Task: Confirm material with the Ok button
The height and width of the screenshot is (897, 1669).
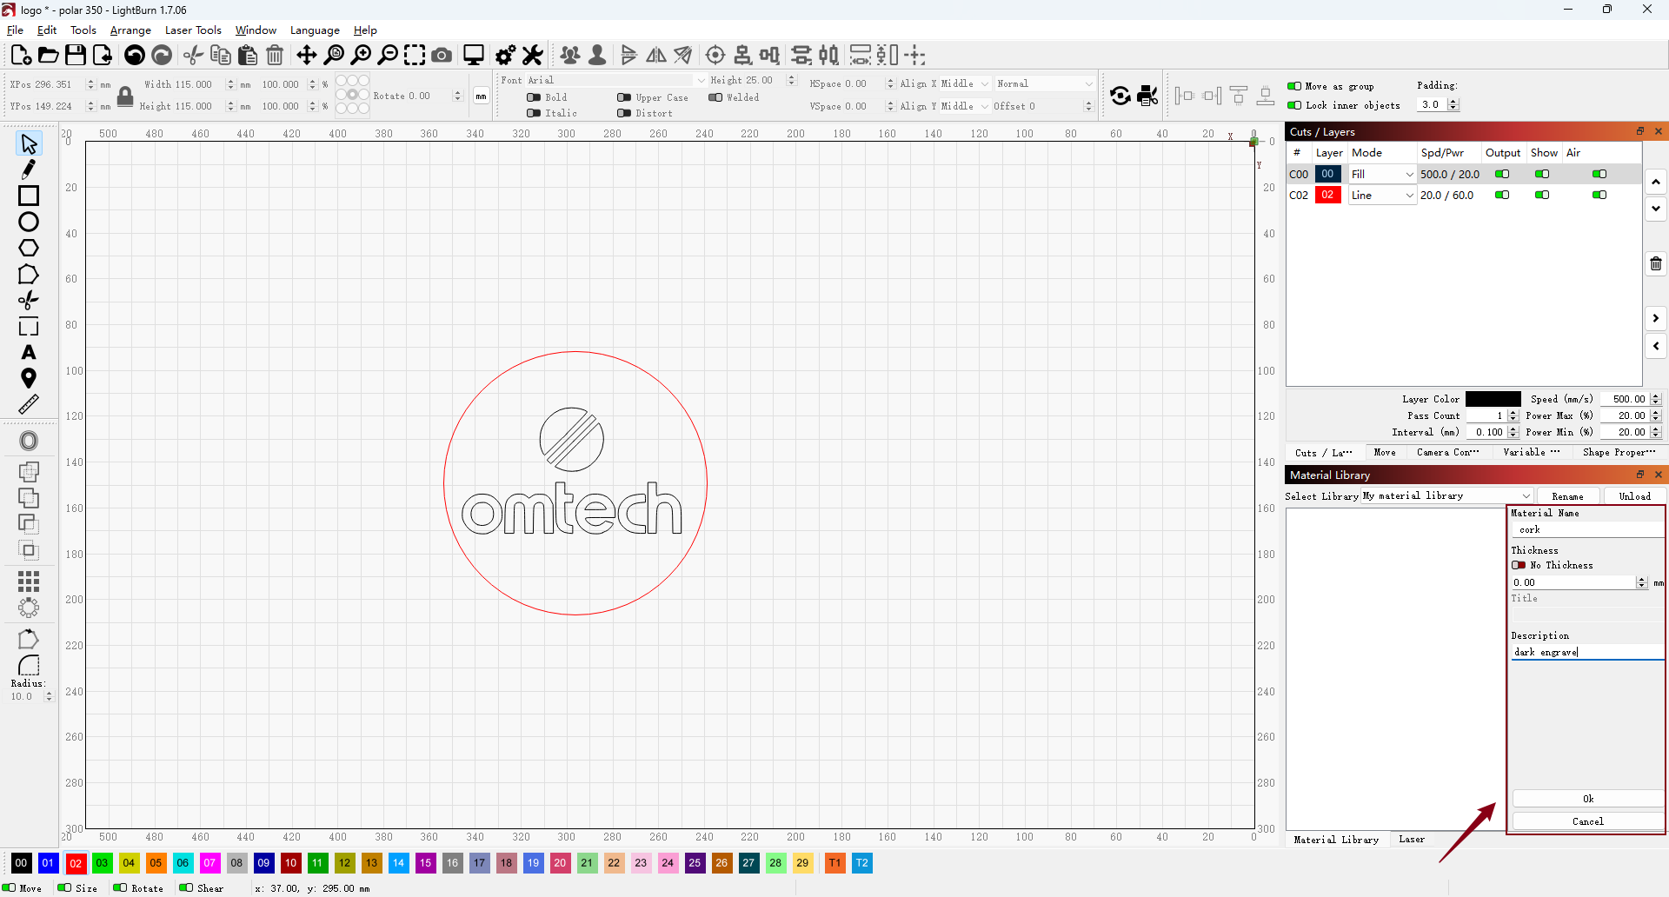Action: pos(1587,799)
